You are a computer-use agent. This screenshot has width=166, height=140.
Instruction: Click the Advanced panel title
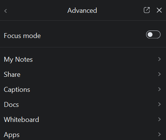82,11
